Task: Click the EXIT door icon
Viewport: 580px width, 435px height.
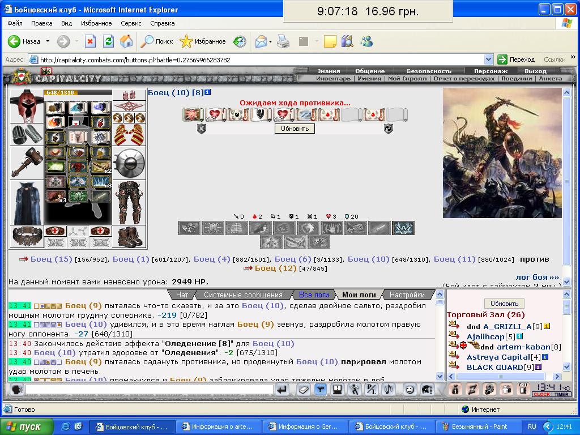Action: click(x=523, y=390)
